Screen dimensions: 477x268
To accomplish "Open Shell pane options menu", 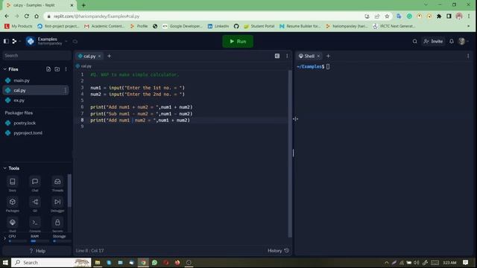I will pyautogui.click(x=468, y=56).
